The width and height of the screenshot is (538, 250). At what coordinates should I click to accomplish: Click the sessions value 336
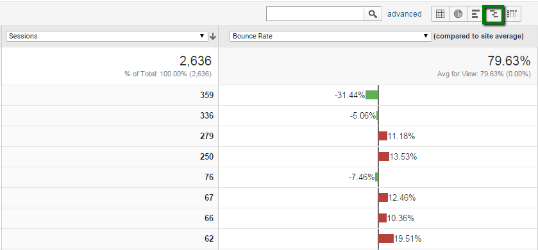pyautogui.click(x=207, y=115)
